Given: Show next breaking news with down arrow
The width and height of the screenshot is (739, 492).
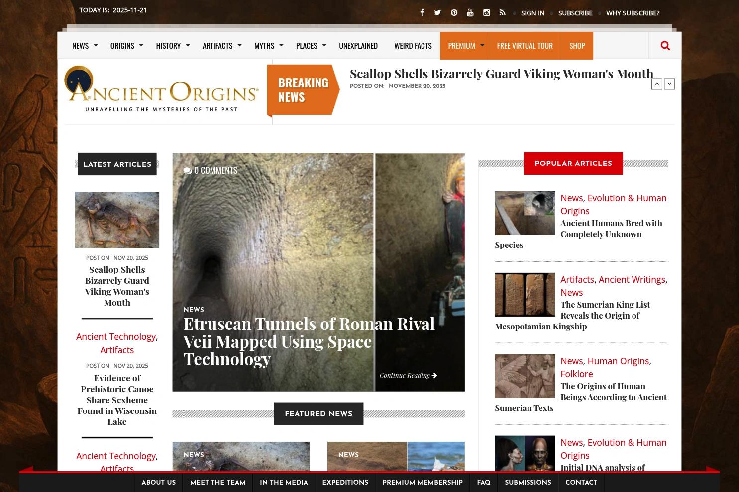Looking at the screenshot, I should coord(670,84).
